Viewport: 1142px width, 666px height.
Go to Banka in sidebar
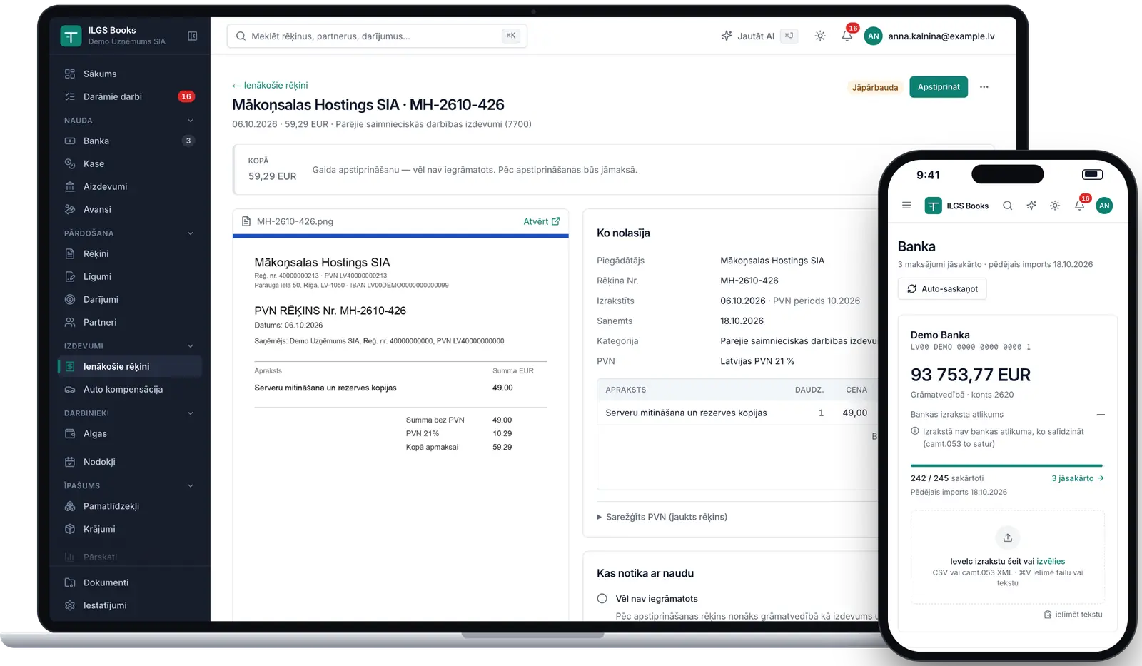click(129, 141)
